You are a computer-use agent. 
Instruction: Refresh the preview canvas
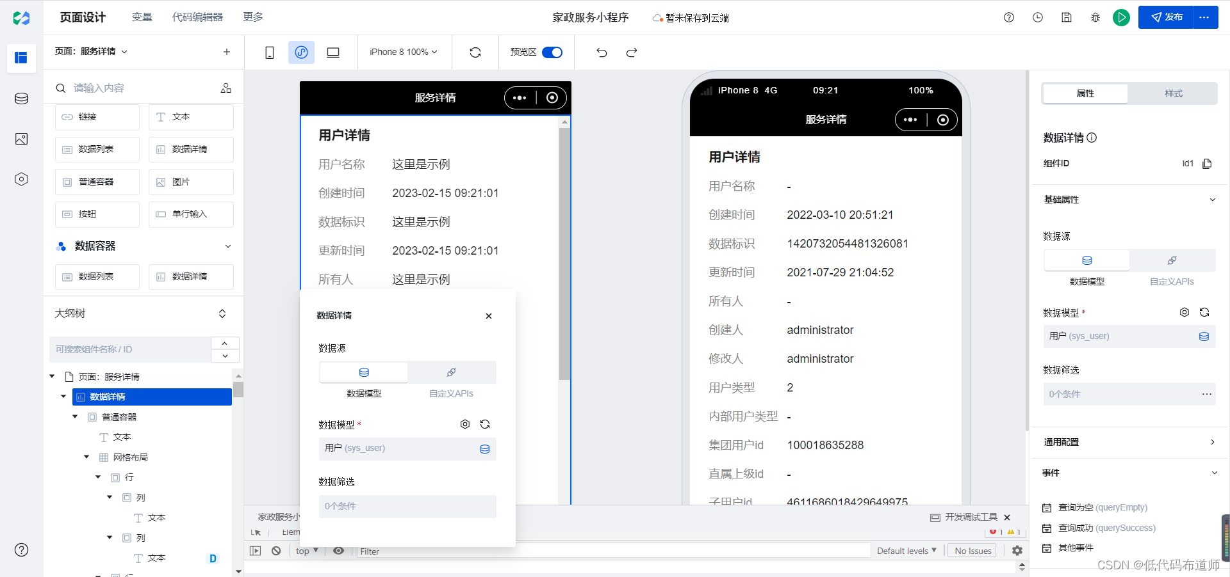pyautogui.click(x=475, y=52)
